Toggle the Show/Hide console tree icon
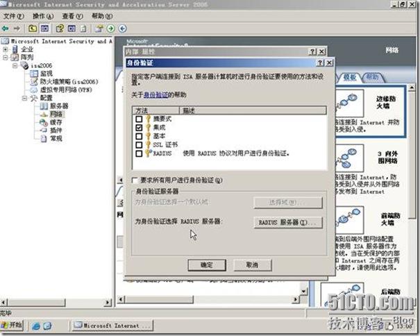The height and width of the screenshot is (336, 420). (x=44, y=28)
